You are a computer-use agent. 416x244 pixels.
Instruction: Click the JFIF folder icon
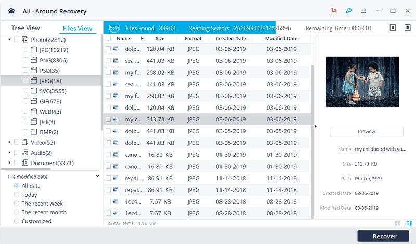[x=34, y=122]
